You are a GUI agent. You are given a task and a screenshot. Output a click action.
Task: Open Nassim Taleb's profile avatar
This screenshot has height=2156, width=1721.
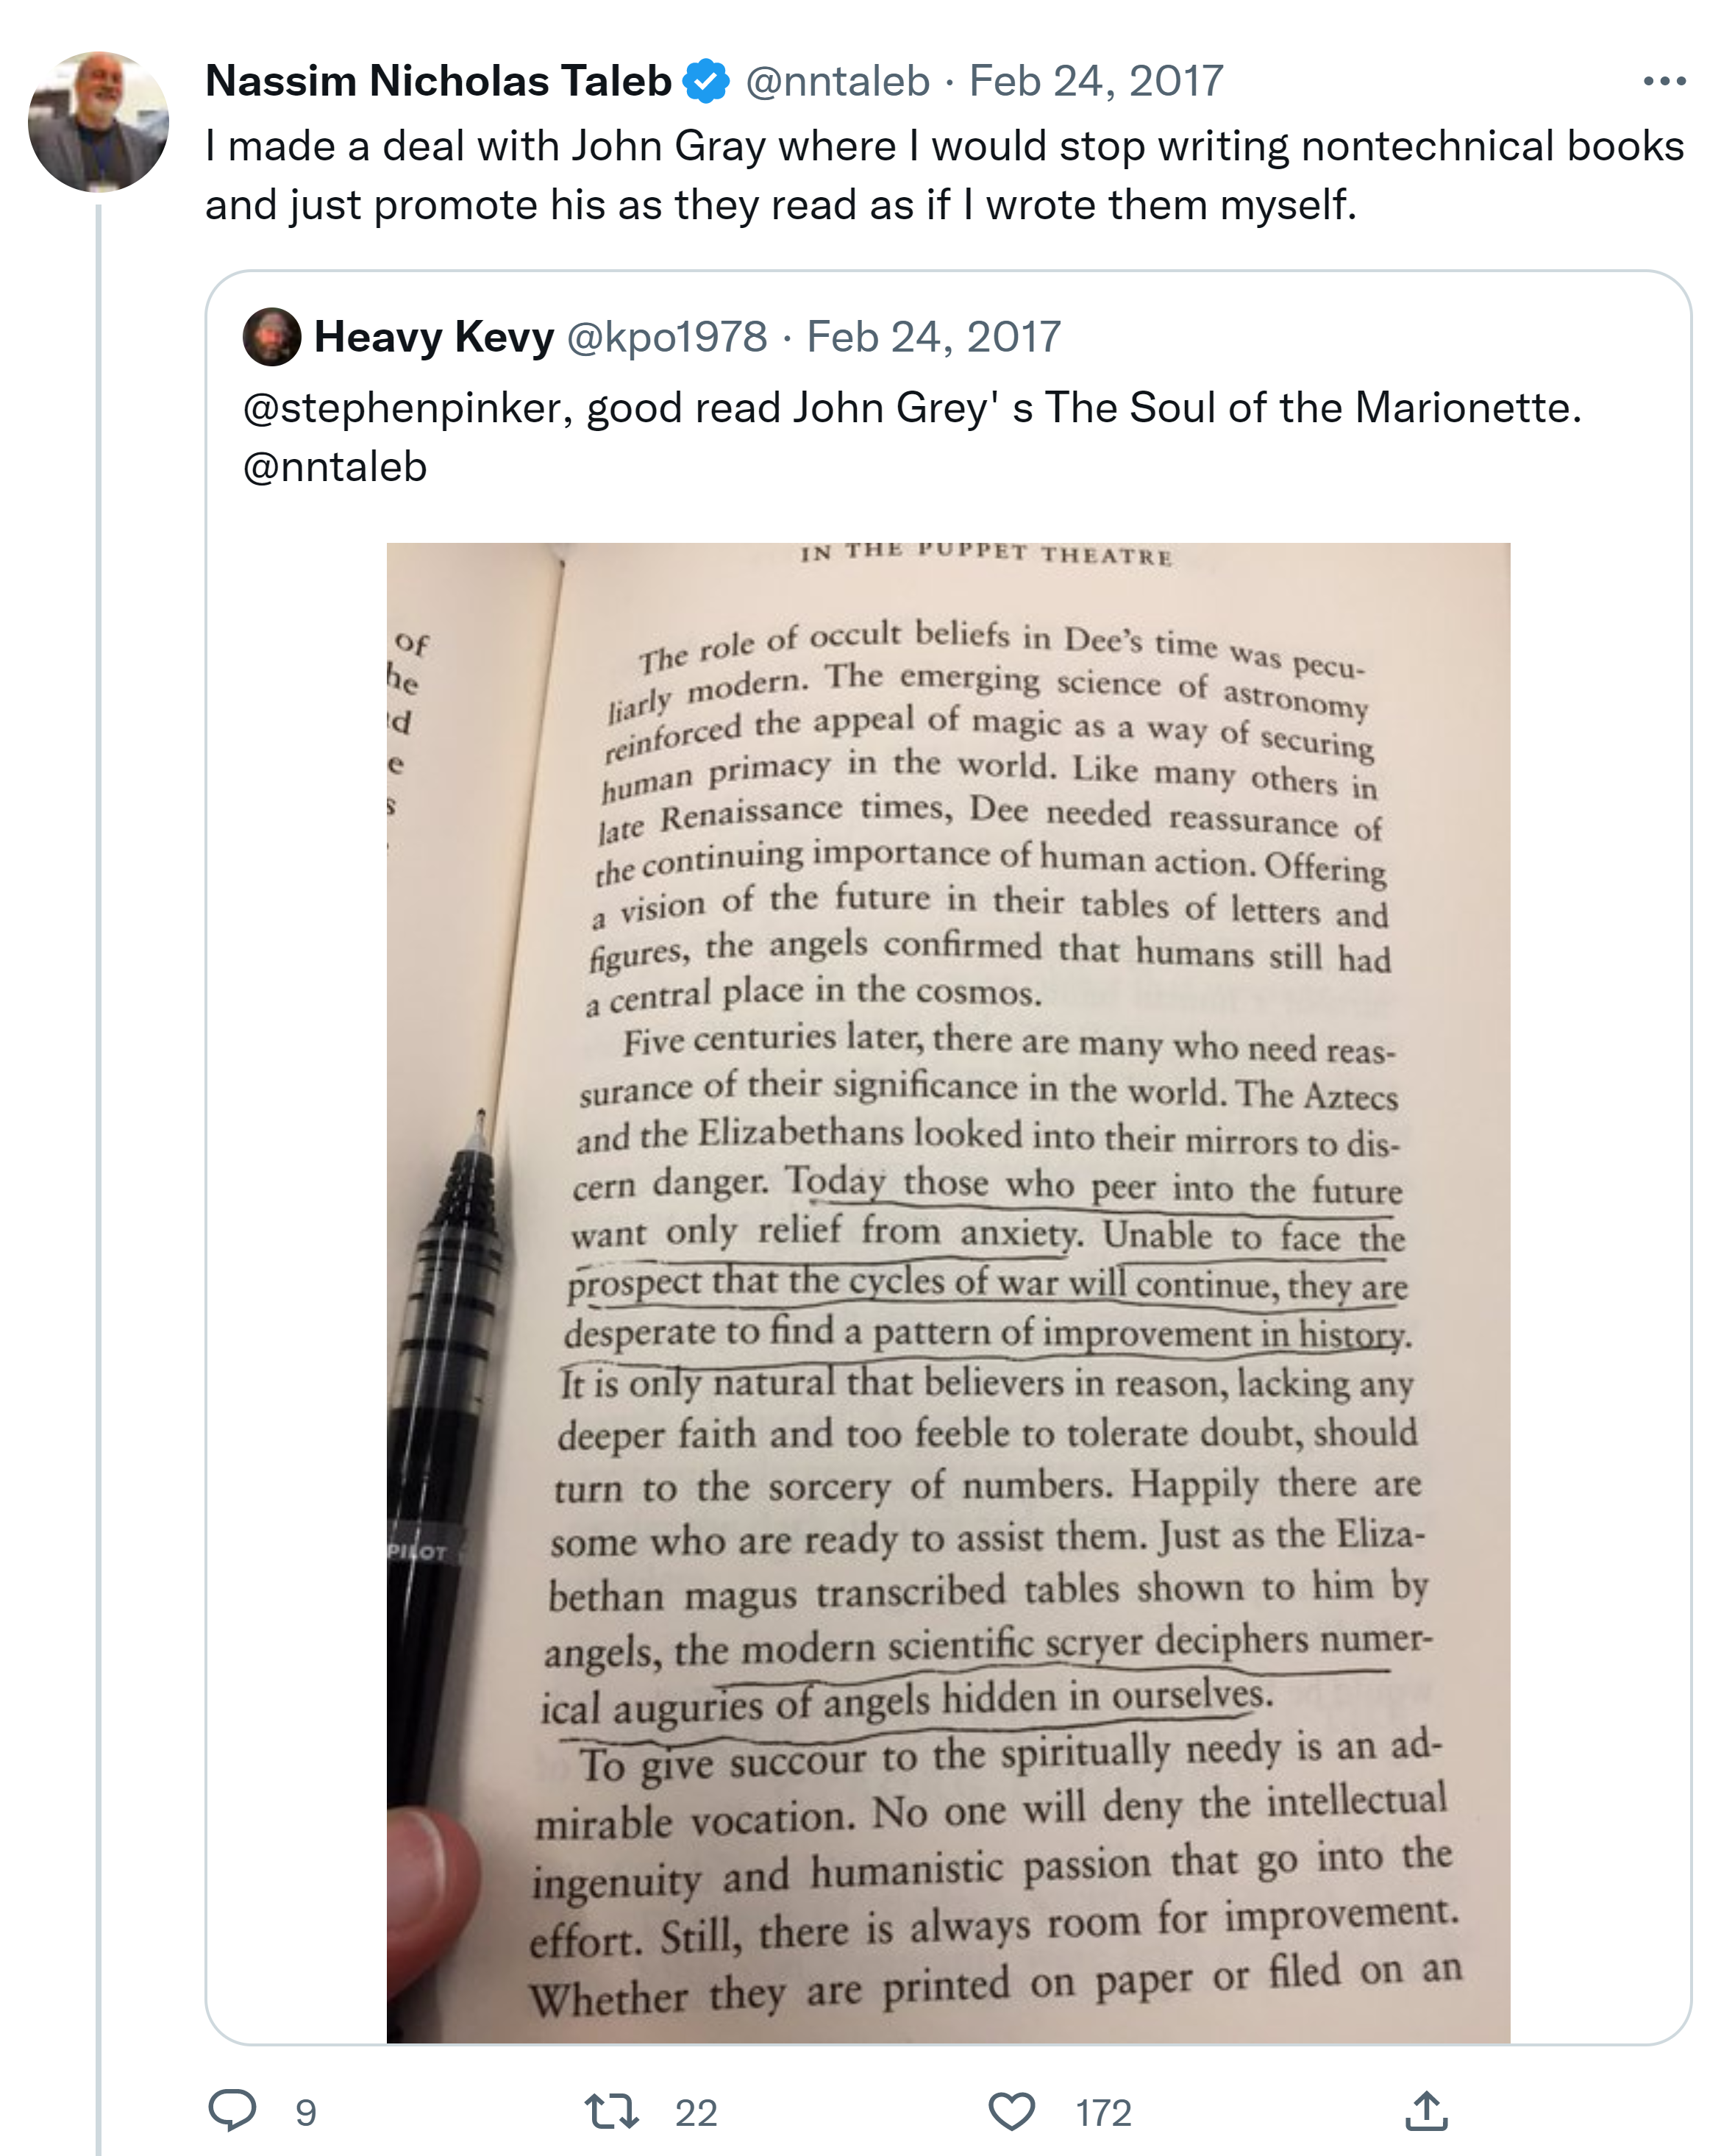point(98,122)
